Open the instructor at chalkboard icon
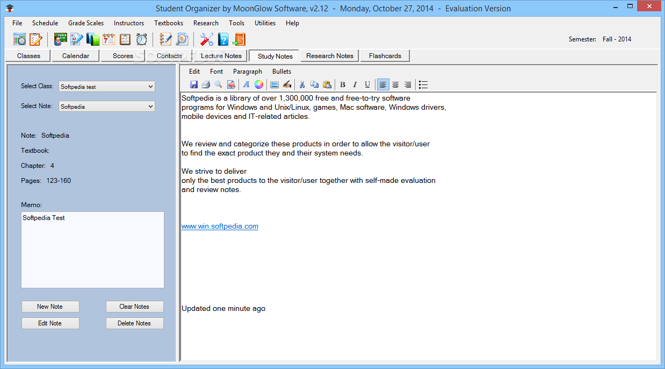Screen dimensions: 665x369 pyautogui.click(x=60, y=39)
